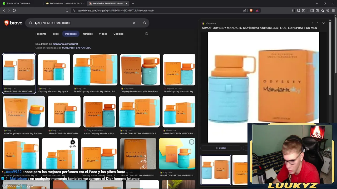The height and width of the screenshot is (189, 337).
Task: Reload the current page
Action: pyautogui.click(x=14, y=10)
